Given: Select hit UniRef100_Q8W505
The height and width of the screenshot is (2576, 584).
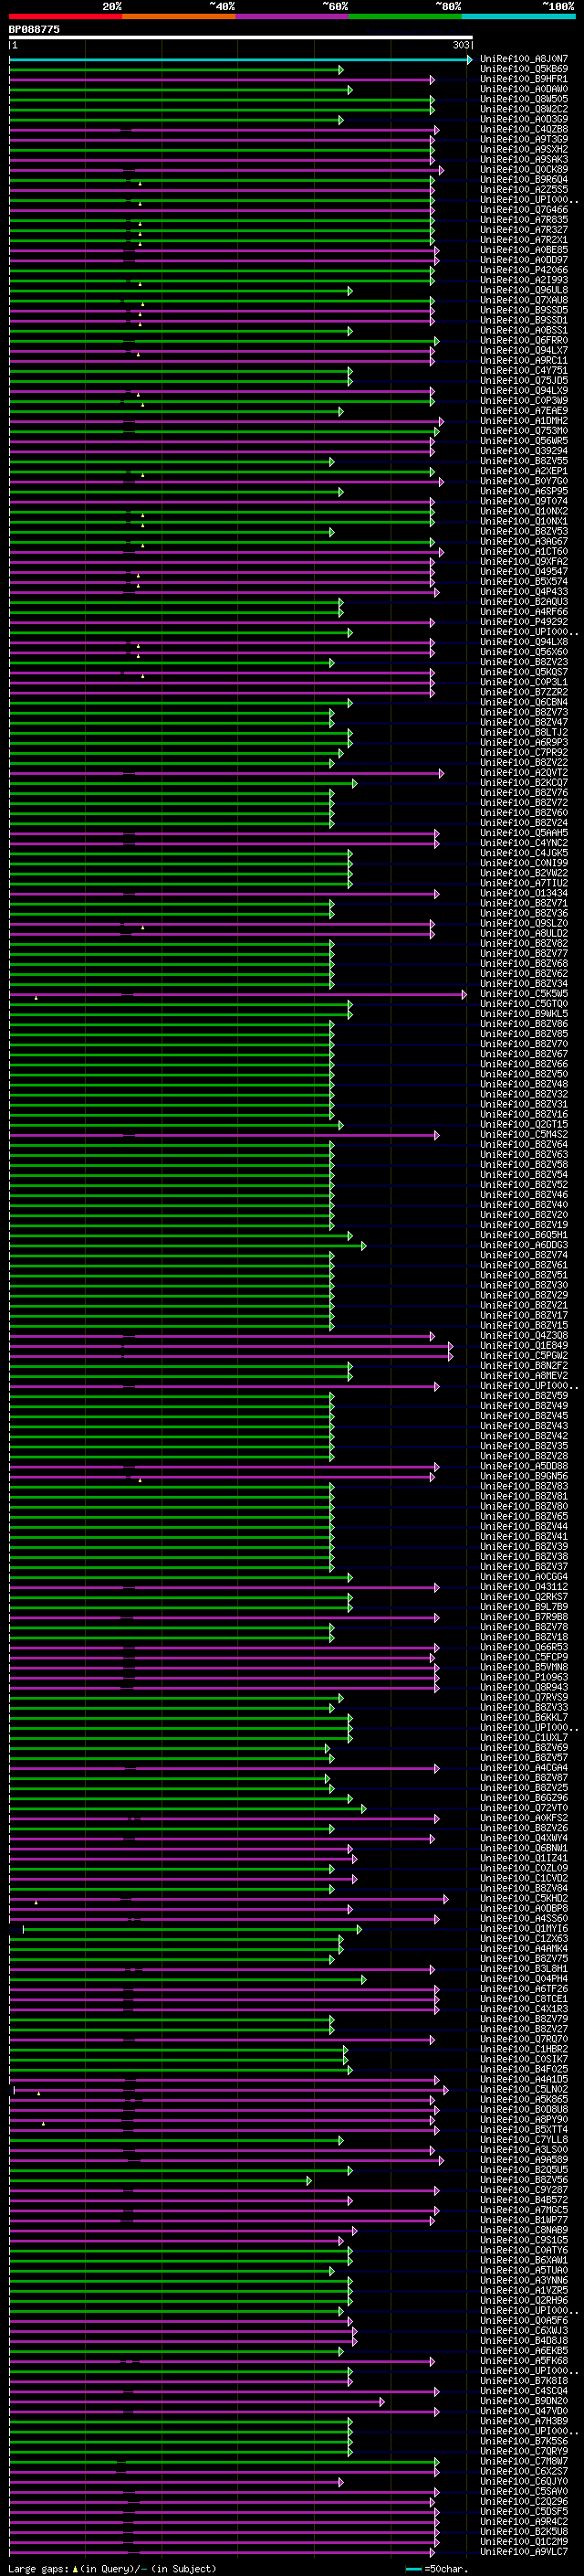Looking at the screenshot, I should point(523,99).
